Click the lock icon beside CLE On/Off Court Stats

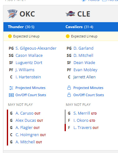pyautogui.click(x=69, y=95)
